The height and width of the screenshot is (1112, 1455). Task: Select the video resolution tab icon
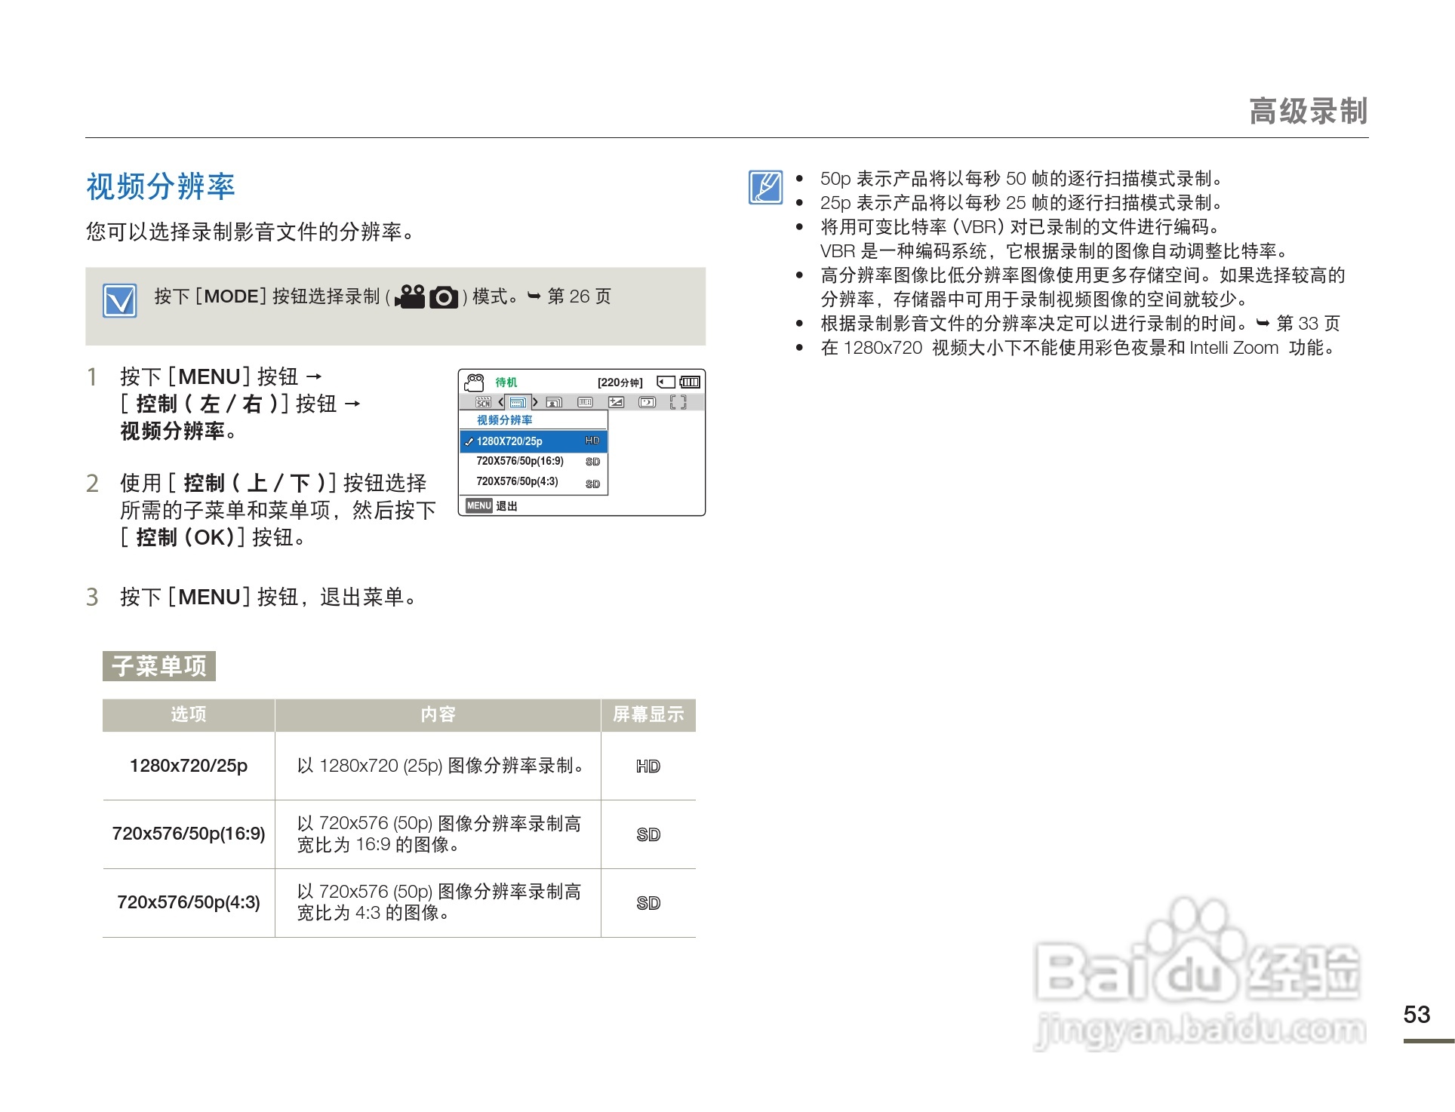coord(518,403)
